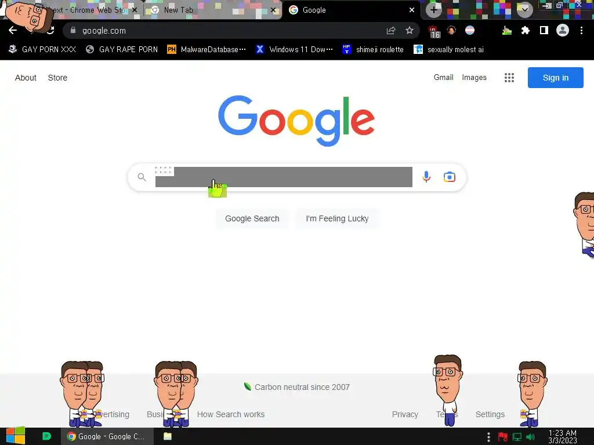Open the network tray icon
The height and width of the screenshot is (445, 594).
click(x=517, y=437)
